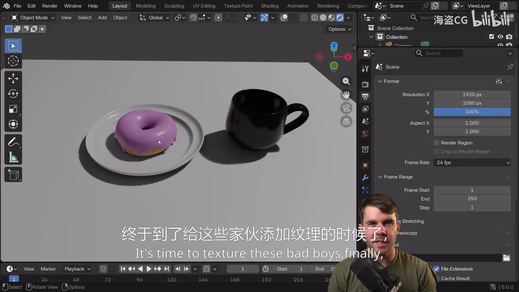Open the Object Mode dropdown
The image size is (519, 292).
point(32,17)
